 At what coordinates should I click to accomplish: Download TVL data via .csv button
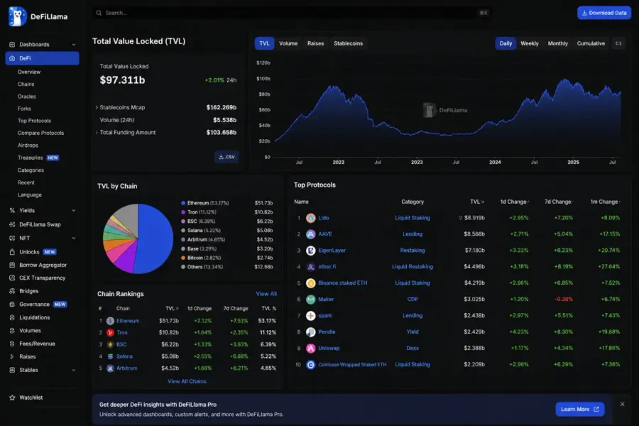click(x=226, y=156)
